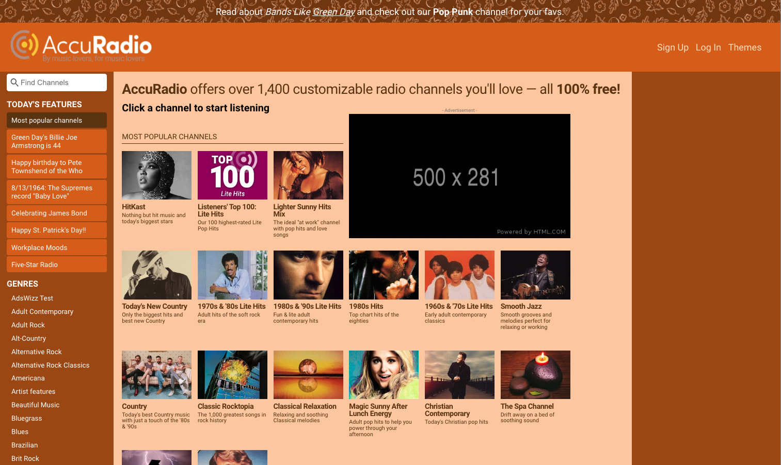Click the Sign Up link
781x465 pixels.
click(673, 47)
